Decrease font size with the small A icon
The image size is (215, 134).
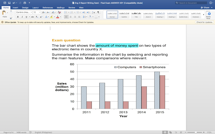[x=48, y=12]
